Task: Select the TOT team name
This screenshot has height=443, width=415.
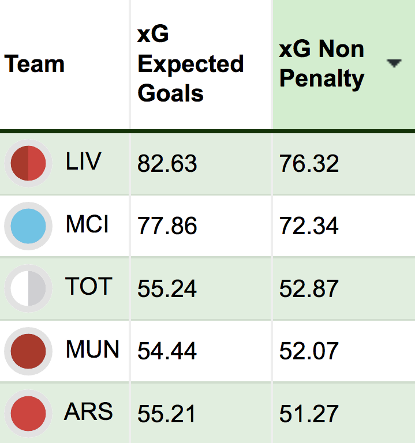Action: (89, 287)
